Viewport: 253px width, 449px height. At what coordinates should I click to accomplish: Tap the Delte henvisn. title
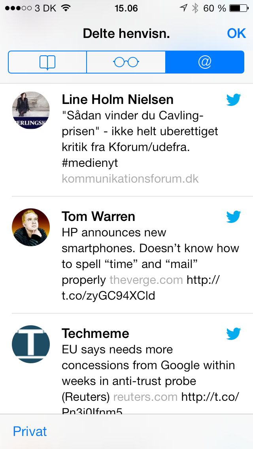coord(126,34)
